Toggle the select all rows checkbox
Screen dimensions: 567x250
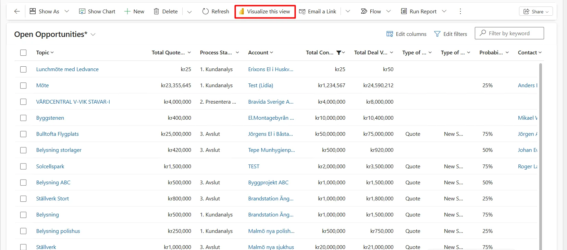(x=23, y=53)
